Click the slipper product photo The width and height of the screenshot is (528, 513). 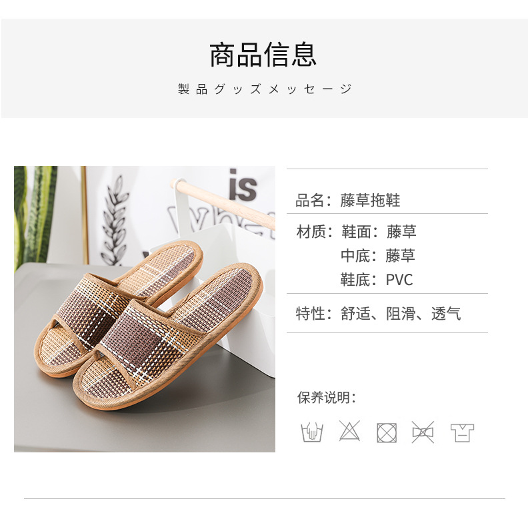tap(145, 308)
